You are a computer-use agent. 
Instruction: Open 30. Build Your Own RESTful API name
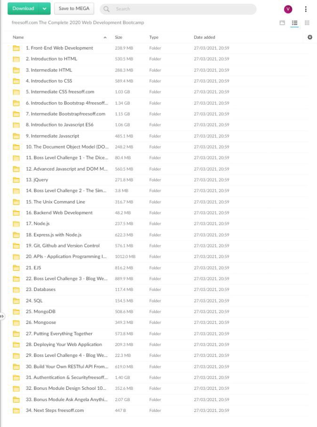pos(67,367)
